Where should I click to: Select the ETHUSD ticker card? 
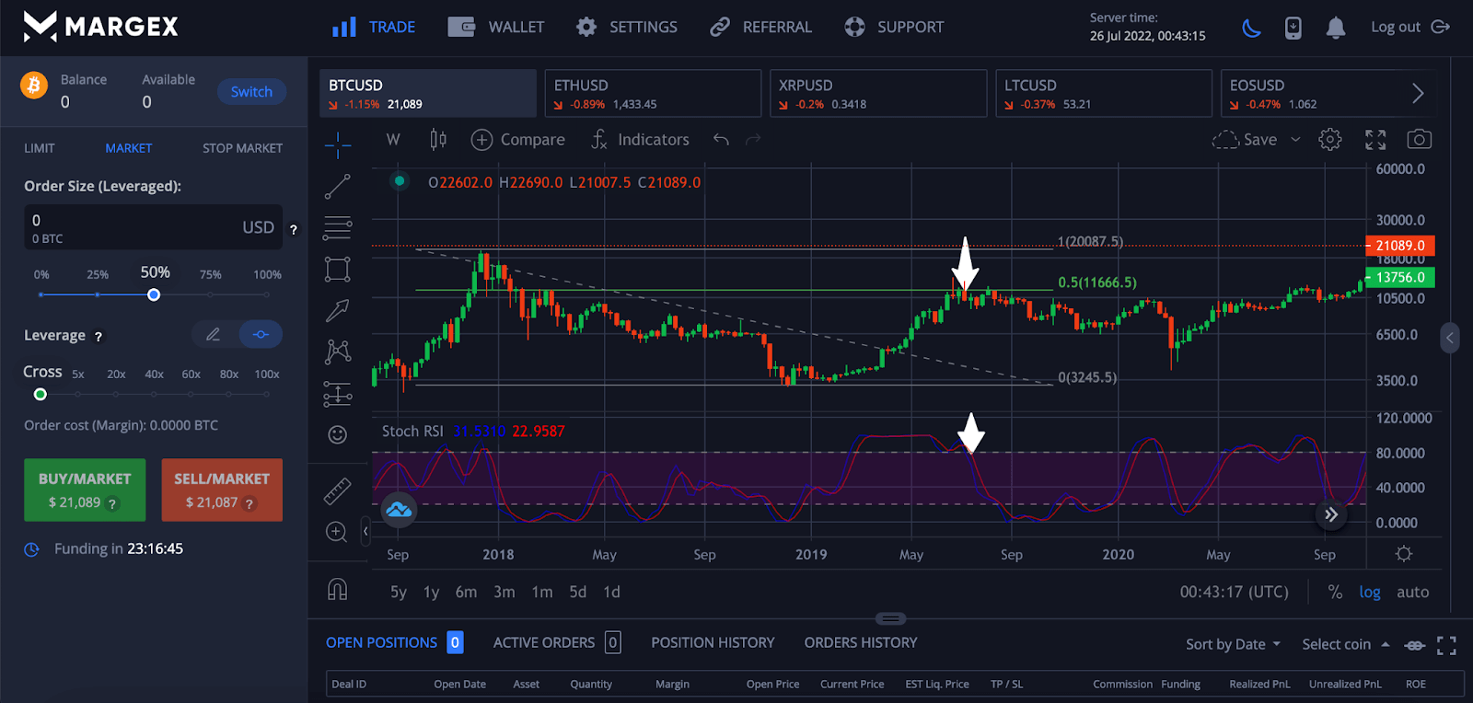(x=652, y=94)
